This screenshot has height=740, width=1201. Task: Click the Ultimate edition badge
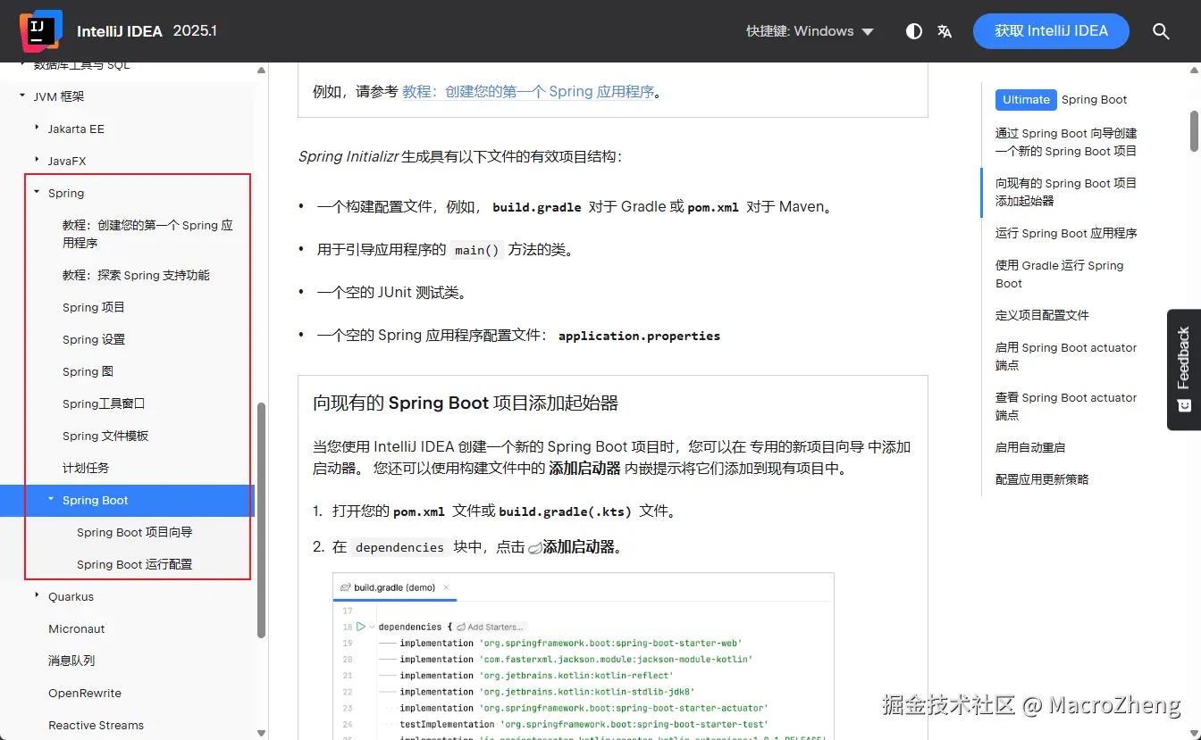coord(1026,100)
